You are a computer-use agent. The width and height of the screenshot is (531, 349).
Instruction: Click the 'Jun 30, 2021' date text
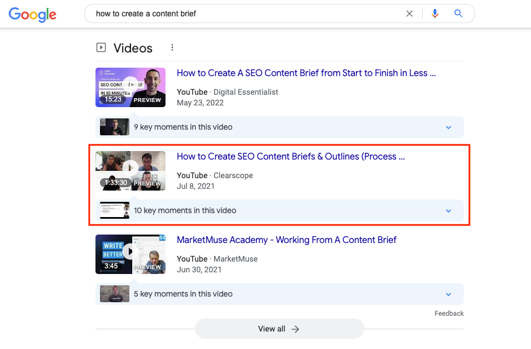point(199,270)
